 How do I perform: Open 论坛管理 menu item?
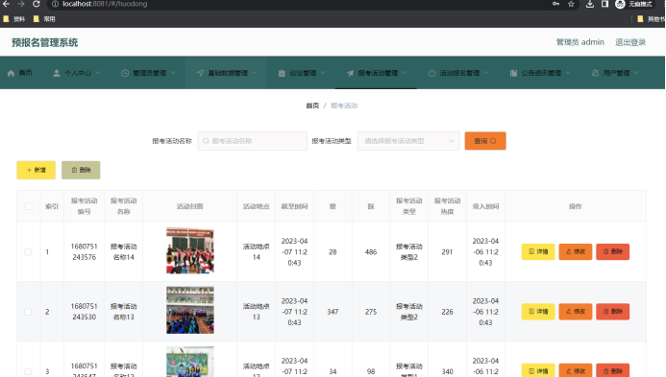pyautogui.click(x=302, y=73)
